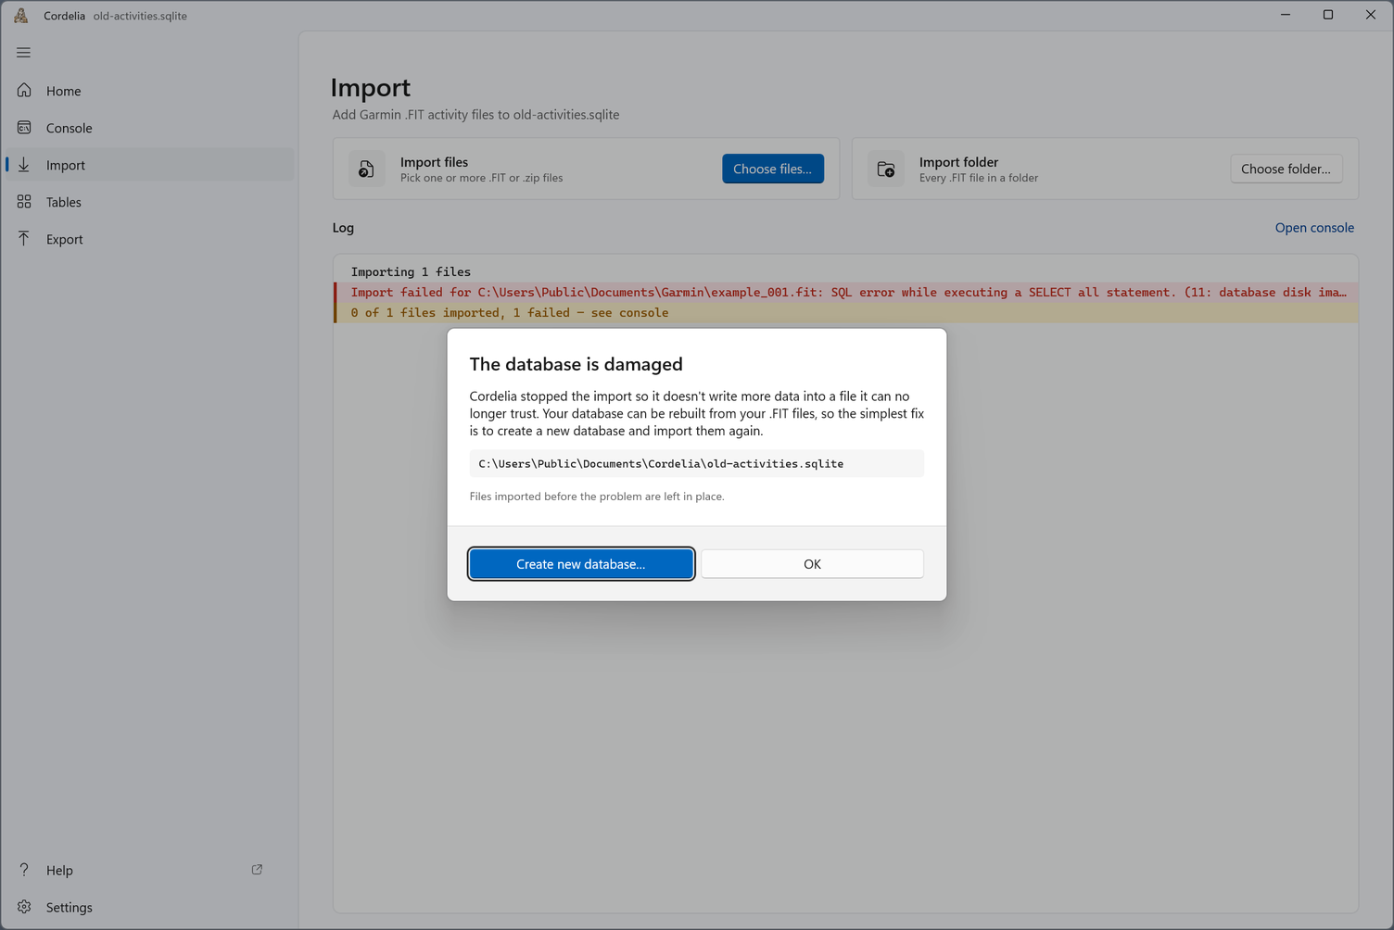The height and width of the screenshot is (930, 1394).
Task: Open Help label in the sidebar
Action: pyautogui.click(x=59, y=871)
